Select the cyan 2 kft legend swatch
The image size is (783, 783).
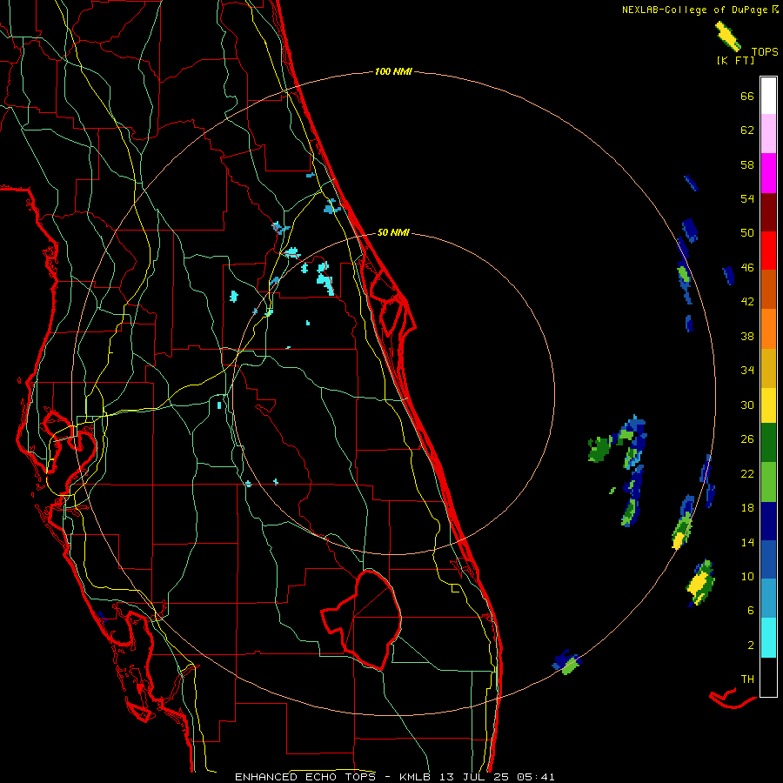[x=768, y=638]
